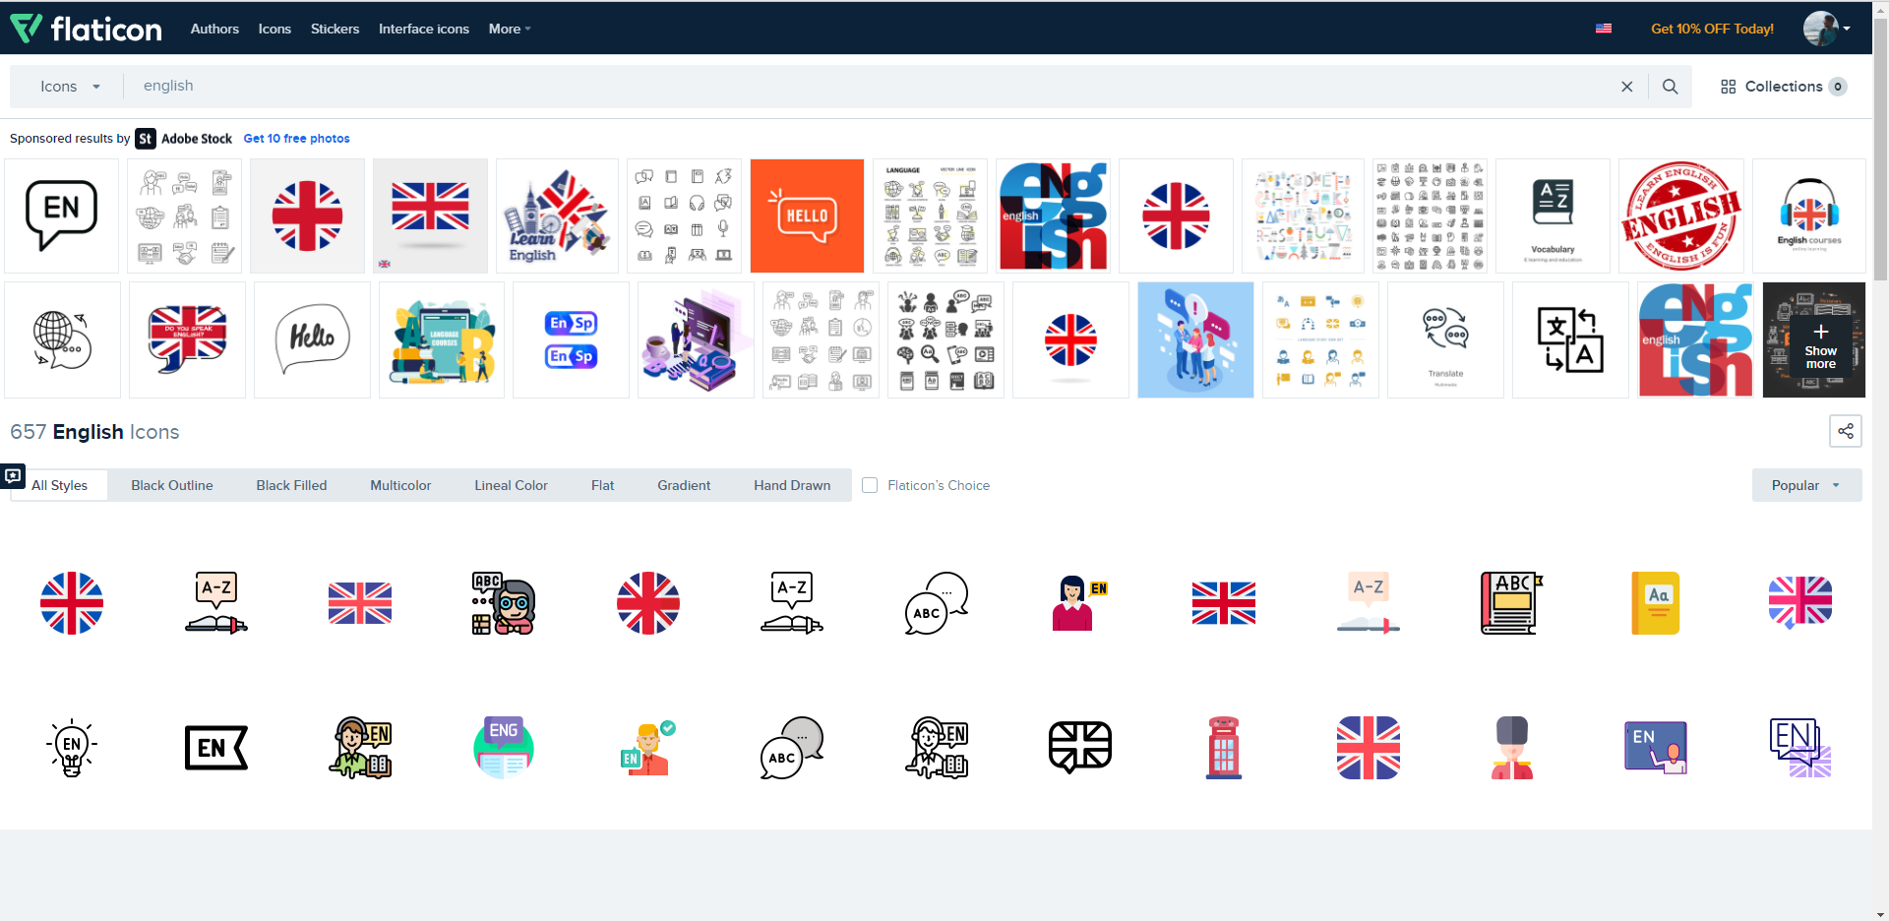
Task: Filter by Lineal Color style
Action: pyautogui.click(x=511, y=485)
